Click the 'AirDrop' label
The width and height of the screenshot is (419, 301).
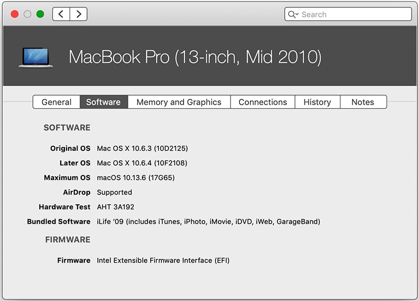pyautogui.click(x=76, y=192)
